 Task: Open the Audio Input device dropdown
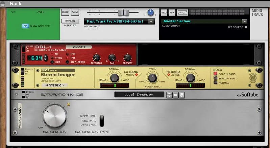[151, 21]
